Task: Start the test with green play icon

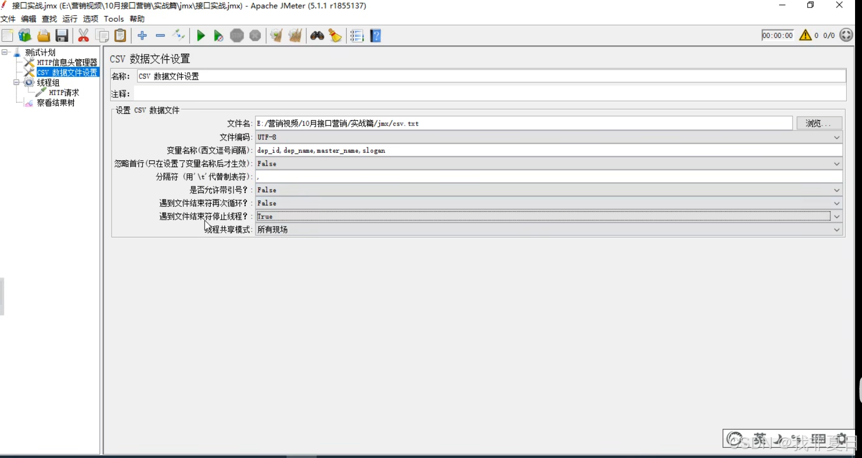Action: click(x=201, y=36)
